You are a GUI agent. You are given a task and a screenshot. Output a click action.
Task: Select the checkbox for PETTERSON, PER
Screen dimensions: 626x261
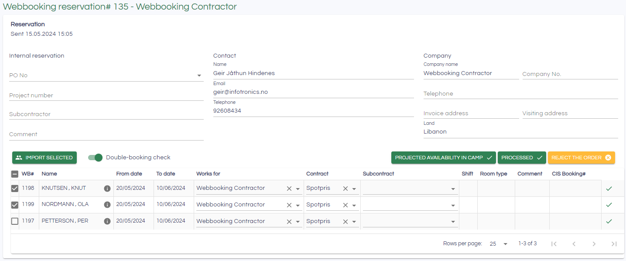coord(15,221)
